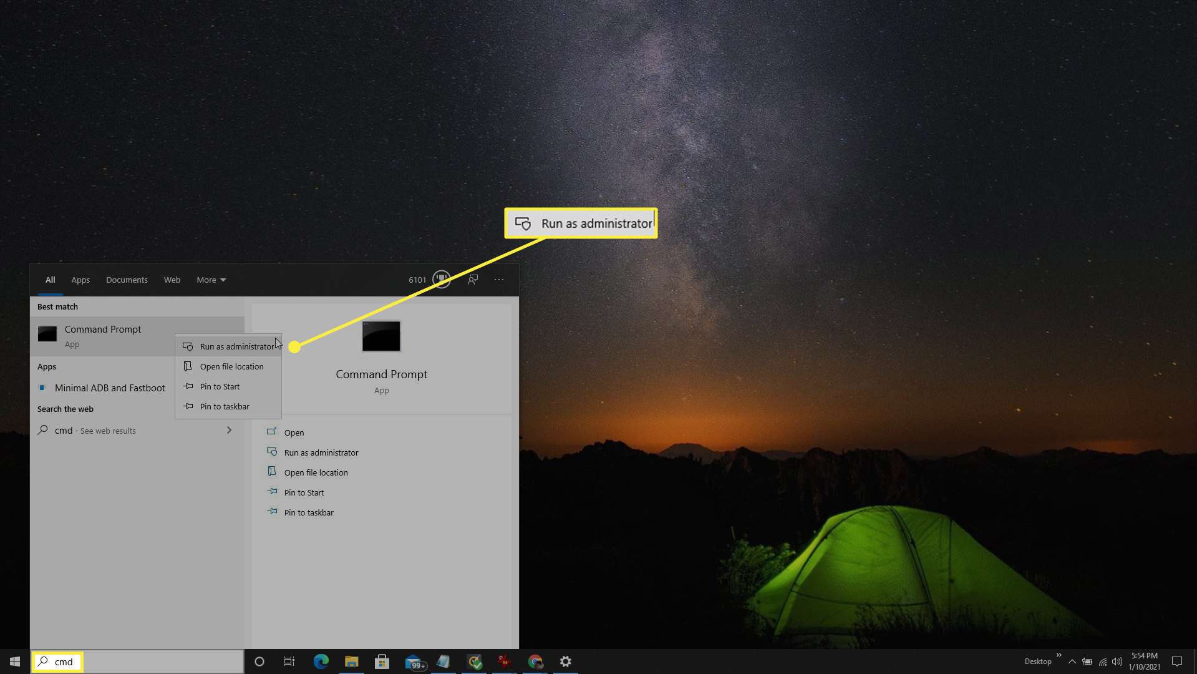Image resolution: width=1197 pixels, height=674 pixels.
Task: Open the volume speaker tray icon
Action: [1117, 662]
